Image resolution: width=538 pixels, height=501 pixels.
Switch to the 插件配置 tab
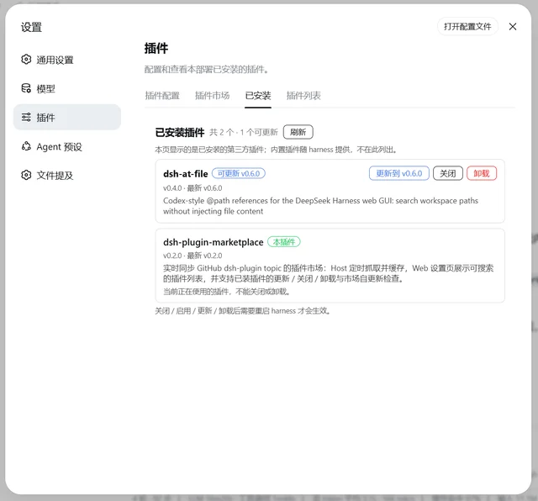tap(162, 95)
